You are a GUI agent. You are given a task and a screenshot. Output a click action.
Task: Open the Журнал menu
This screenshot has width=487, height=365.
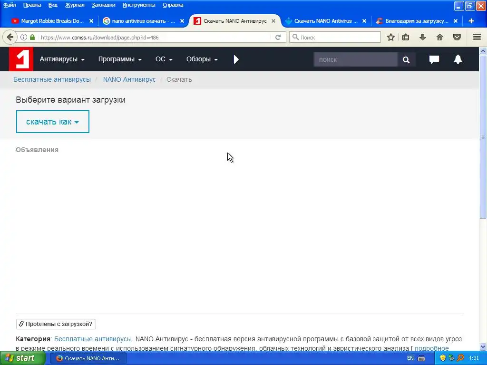(75, 5)
